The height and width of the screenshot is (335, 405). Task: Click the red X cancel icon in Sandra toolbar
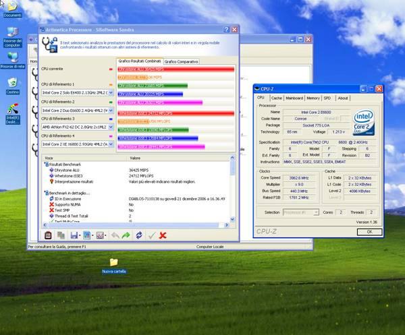163,235
